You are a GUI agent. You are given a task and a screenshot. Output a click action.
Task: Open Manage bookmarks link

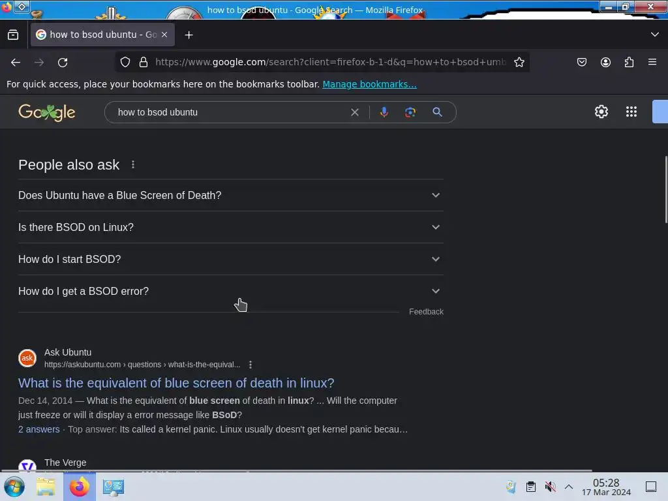[x=369, y=84]
